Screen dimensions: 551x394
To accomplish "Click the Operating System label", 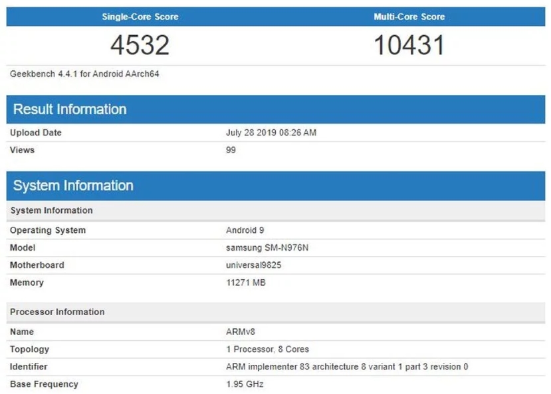I will click(48, 230).
